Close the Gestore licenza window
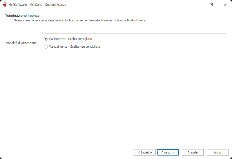The image size is (232, 159). (225, 5)
